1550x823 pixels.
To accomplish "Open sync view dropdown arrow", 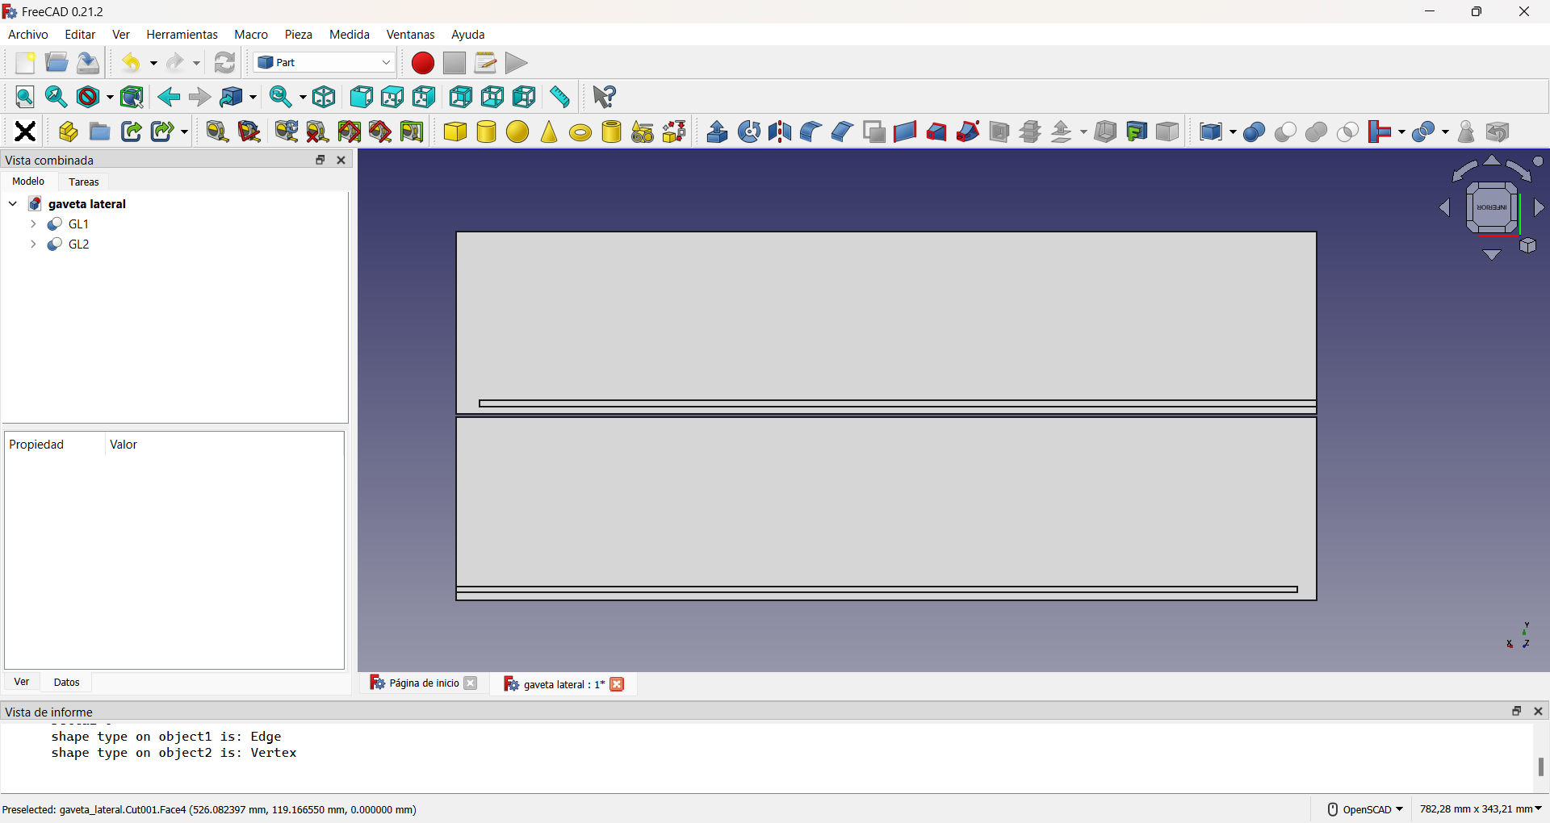I will [x=303, y=98].
